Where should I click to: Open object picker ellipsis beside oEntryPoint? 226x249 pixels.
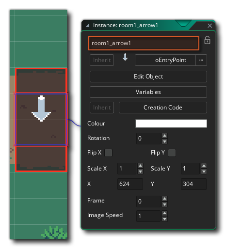click(x=201, y=60)
